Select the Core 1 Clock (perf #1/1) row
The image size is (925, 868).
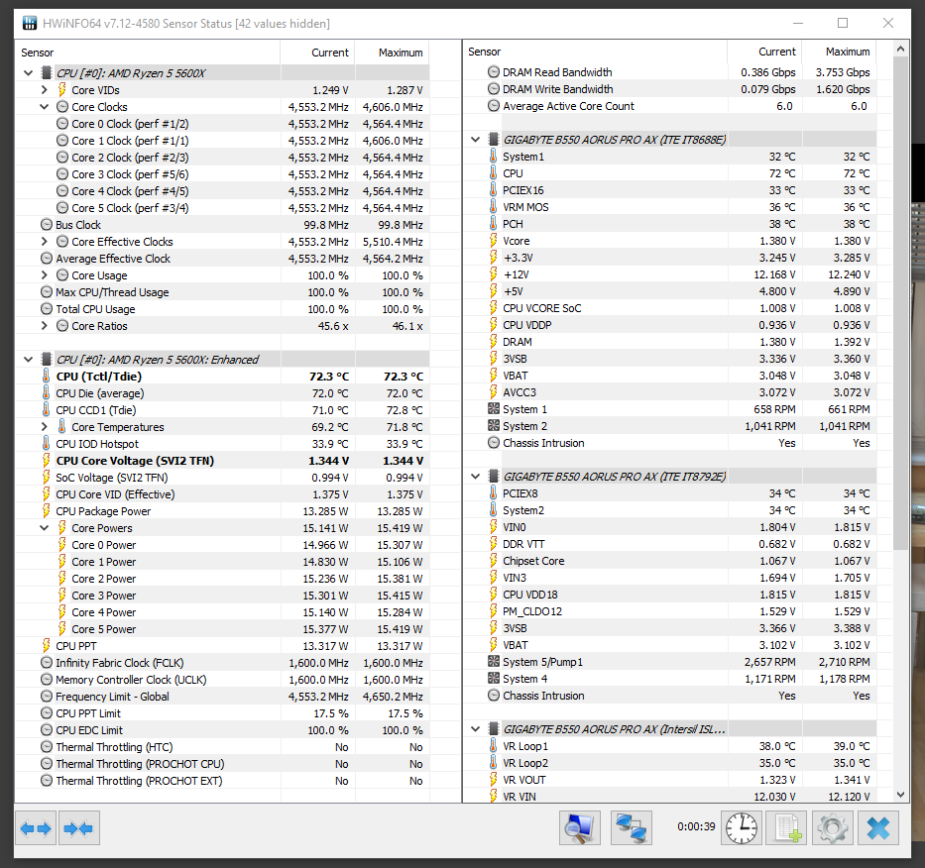click(222, 141)
